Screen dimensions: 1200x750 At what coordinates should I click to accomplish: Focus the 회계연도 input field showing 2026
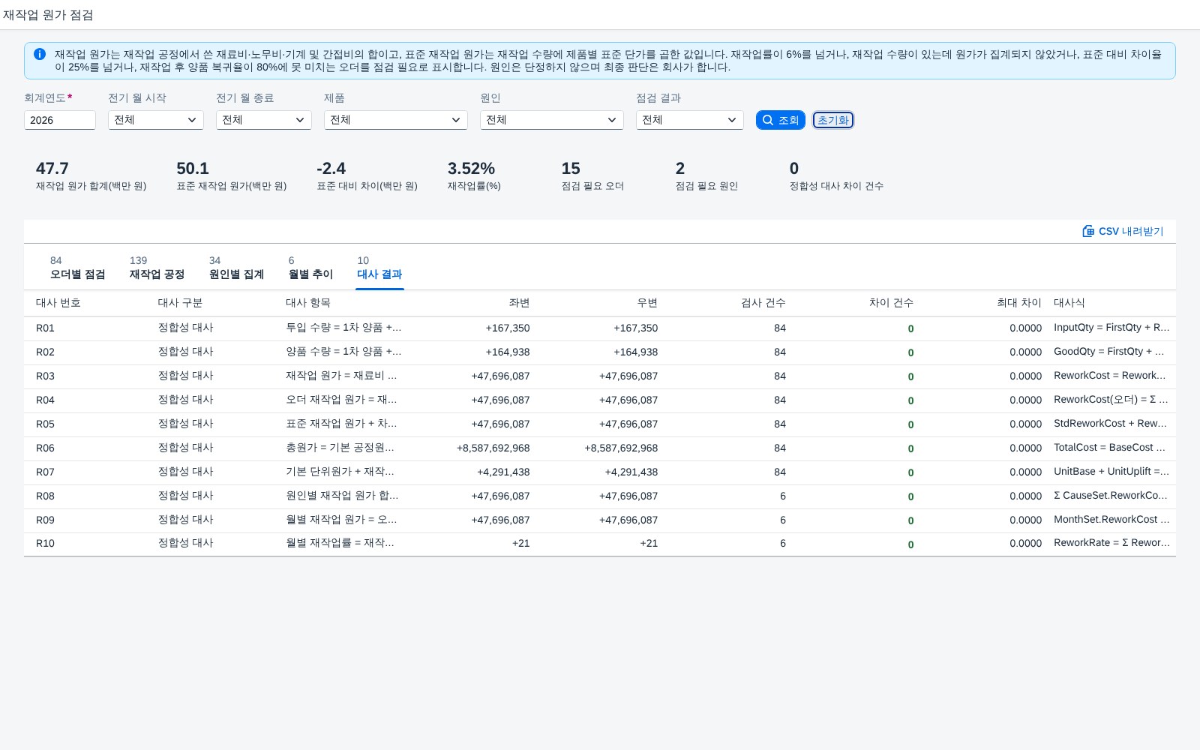tap(60, 120)
